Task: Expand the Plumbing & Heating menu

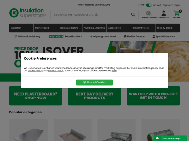Action: pyautogui.click(x=94, y=28)
